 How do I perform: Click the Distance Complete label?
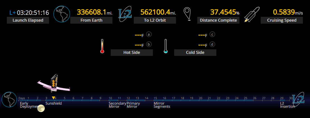218,20
